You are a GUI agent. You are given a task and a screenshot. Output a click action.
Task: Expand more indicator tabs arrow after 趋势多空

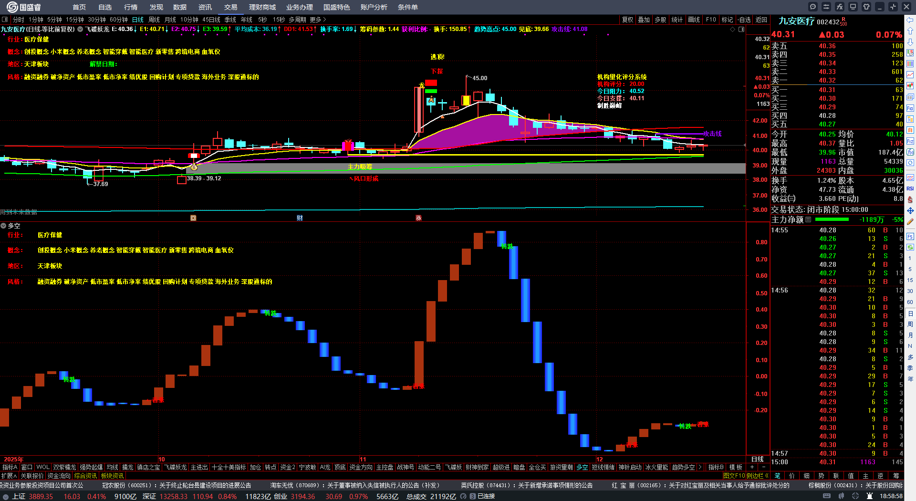[700, 467]
